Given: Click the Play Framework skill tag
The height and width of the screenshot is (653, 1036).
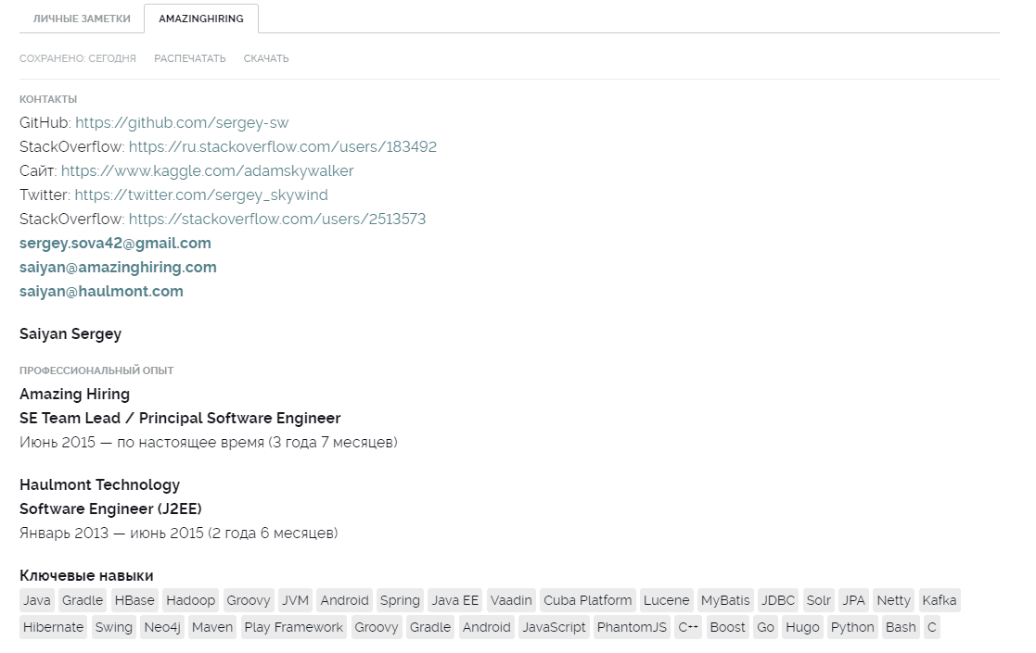Looking at the screenshot, I should click(293, 627).
